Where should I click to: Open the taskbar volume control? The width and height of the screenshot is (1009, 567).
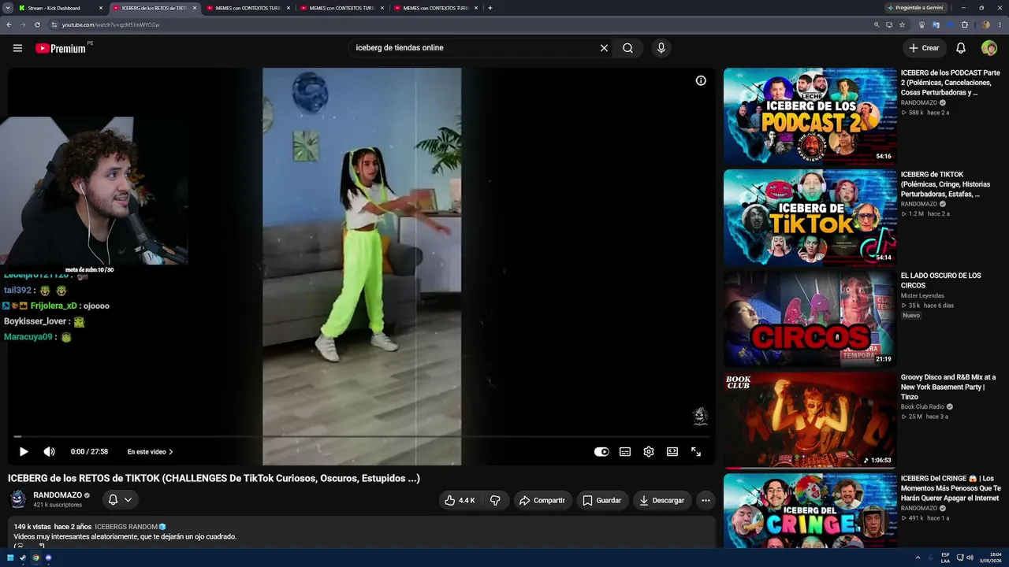coord(970,558)
